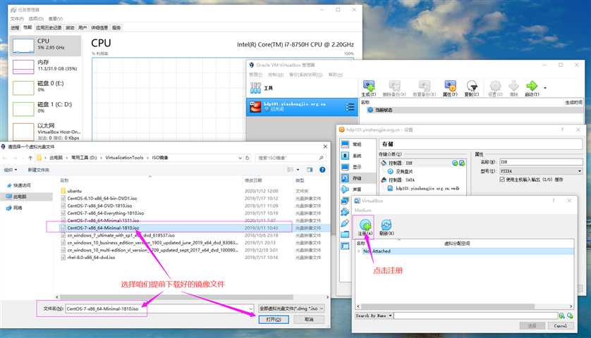Click the file list horizontal scrollbar
Screen dimensions: 591x338
tap(176, 297)
